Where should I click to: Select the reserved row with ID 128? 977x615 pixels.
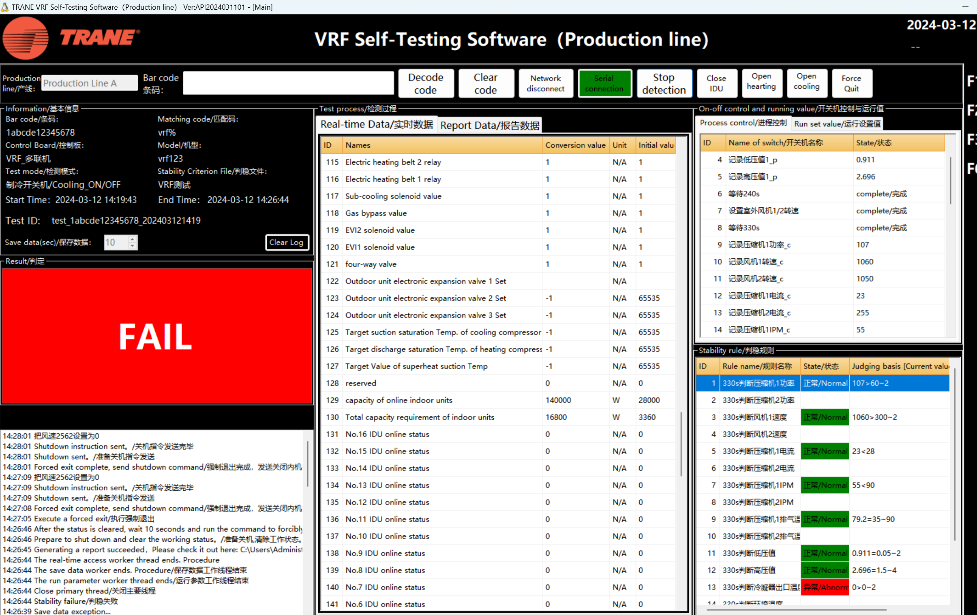(499, 383)
